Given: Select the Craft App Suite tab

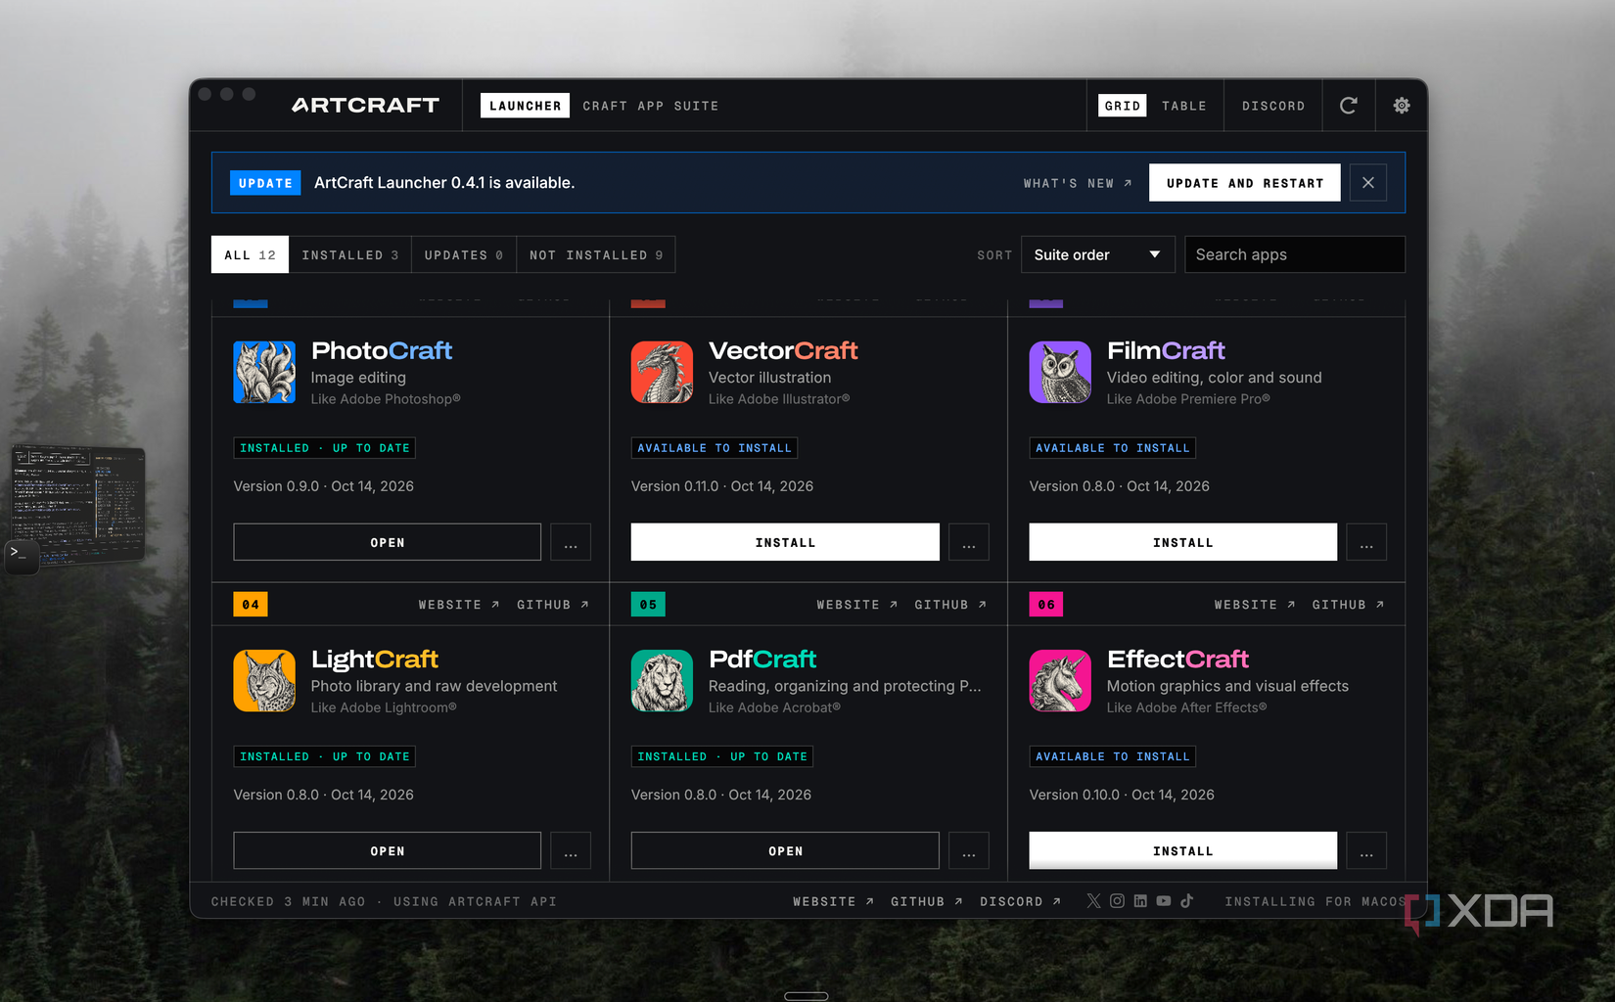Looking at the screenshot, I should click(651, 106).
